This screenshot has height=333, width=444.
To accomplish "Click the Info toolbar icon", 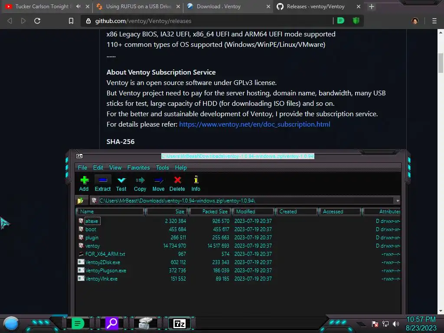I will click(196, 183).
